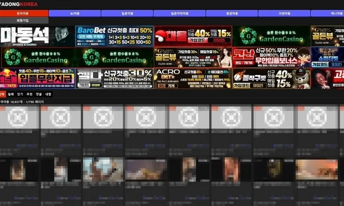This screenshot has height=206, width=344.
Task: Select the 일베 filter tab
Action: click(11, 94)
